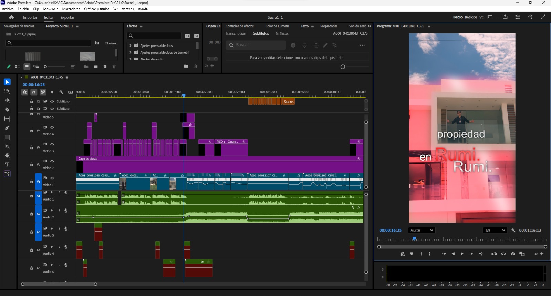The height and width of the screenshot is (296, 551).
Task: Select the Razor tool in the toolbar
Action: coord(7,110)
